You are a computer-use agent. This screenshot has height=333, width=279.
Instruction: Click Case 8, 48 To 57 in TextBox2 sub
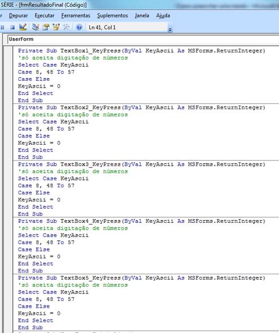click(46, 129)
